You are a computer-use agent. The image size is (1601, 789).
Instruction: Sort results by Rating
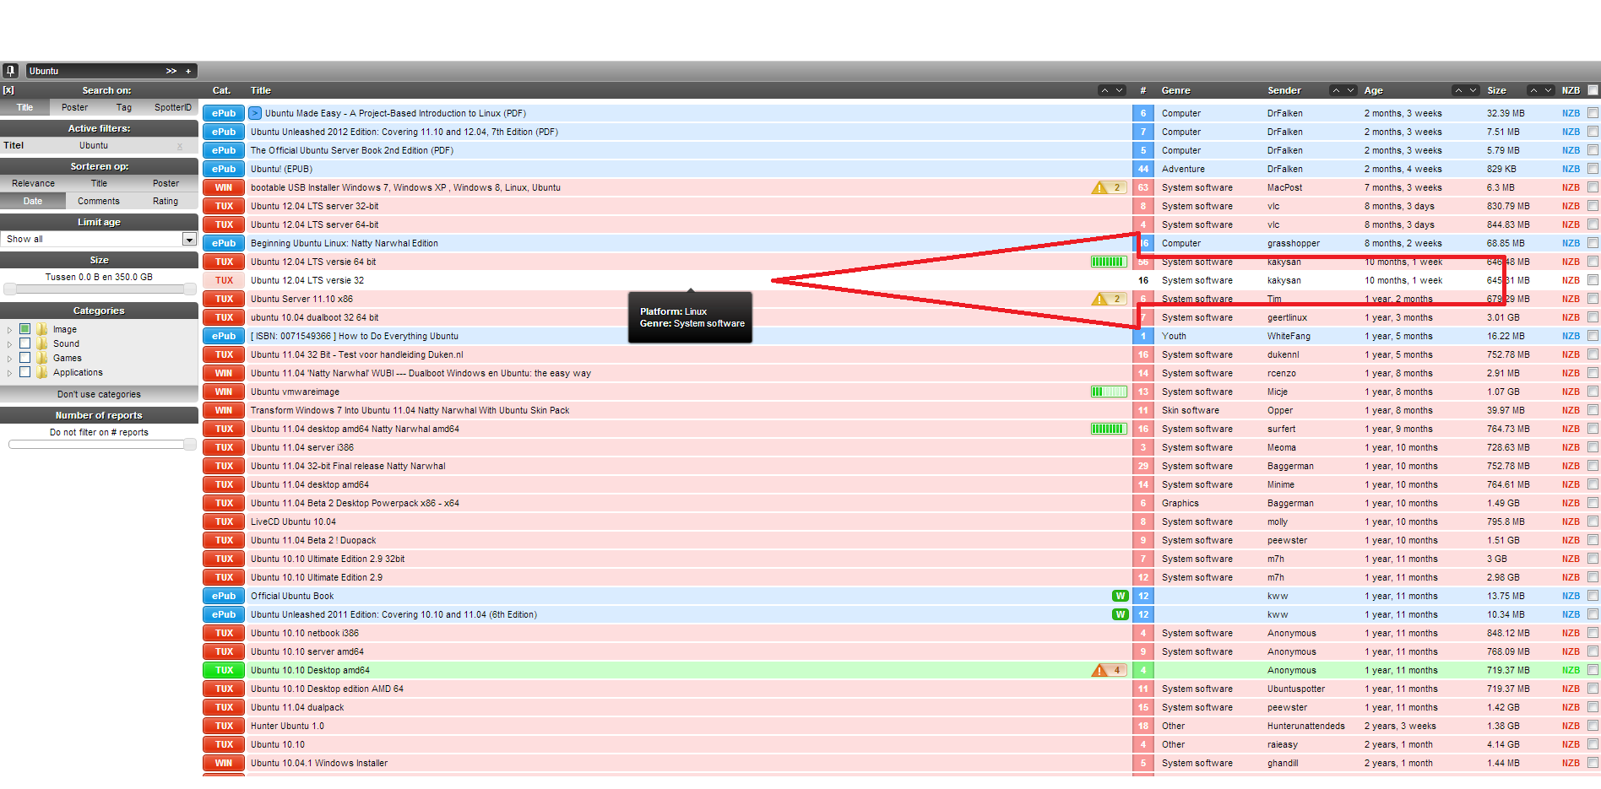click(166, 202)
